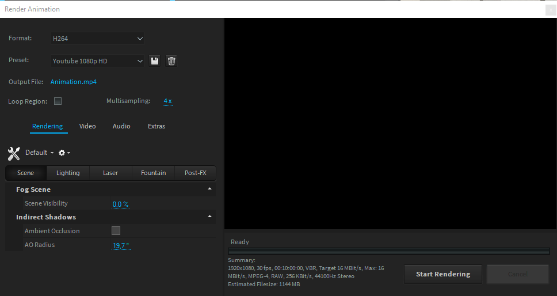Open the Default render settings dropdown

tap(39, 153)
